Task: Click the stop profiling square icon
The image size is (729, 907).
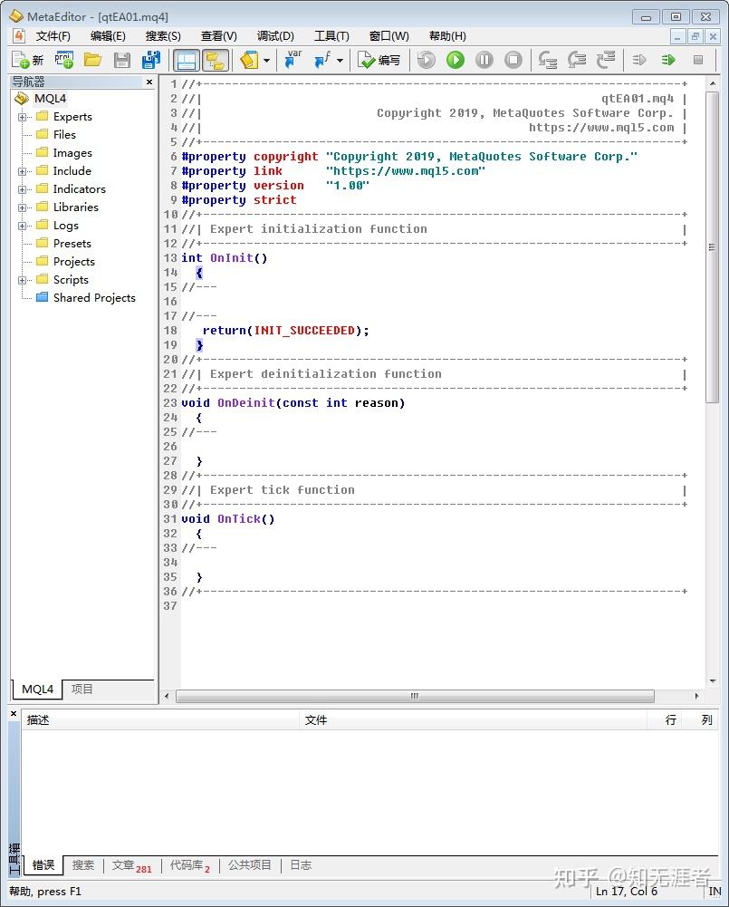Action: 698,60
